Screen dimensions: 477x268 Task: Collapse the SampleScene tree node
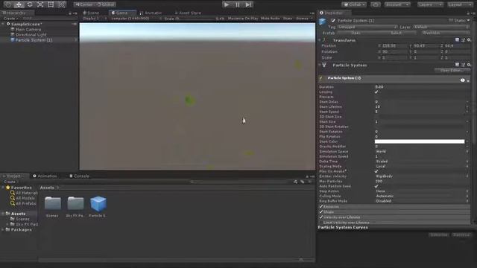(x=3, y=24)
